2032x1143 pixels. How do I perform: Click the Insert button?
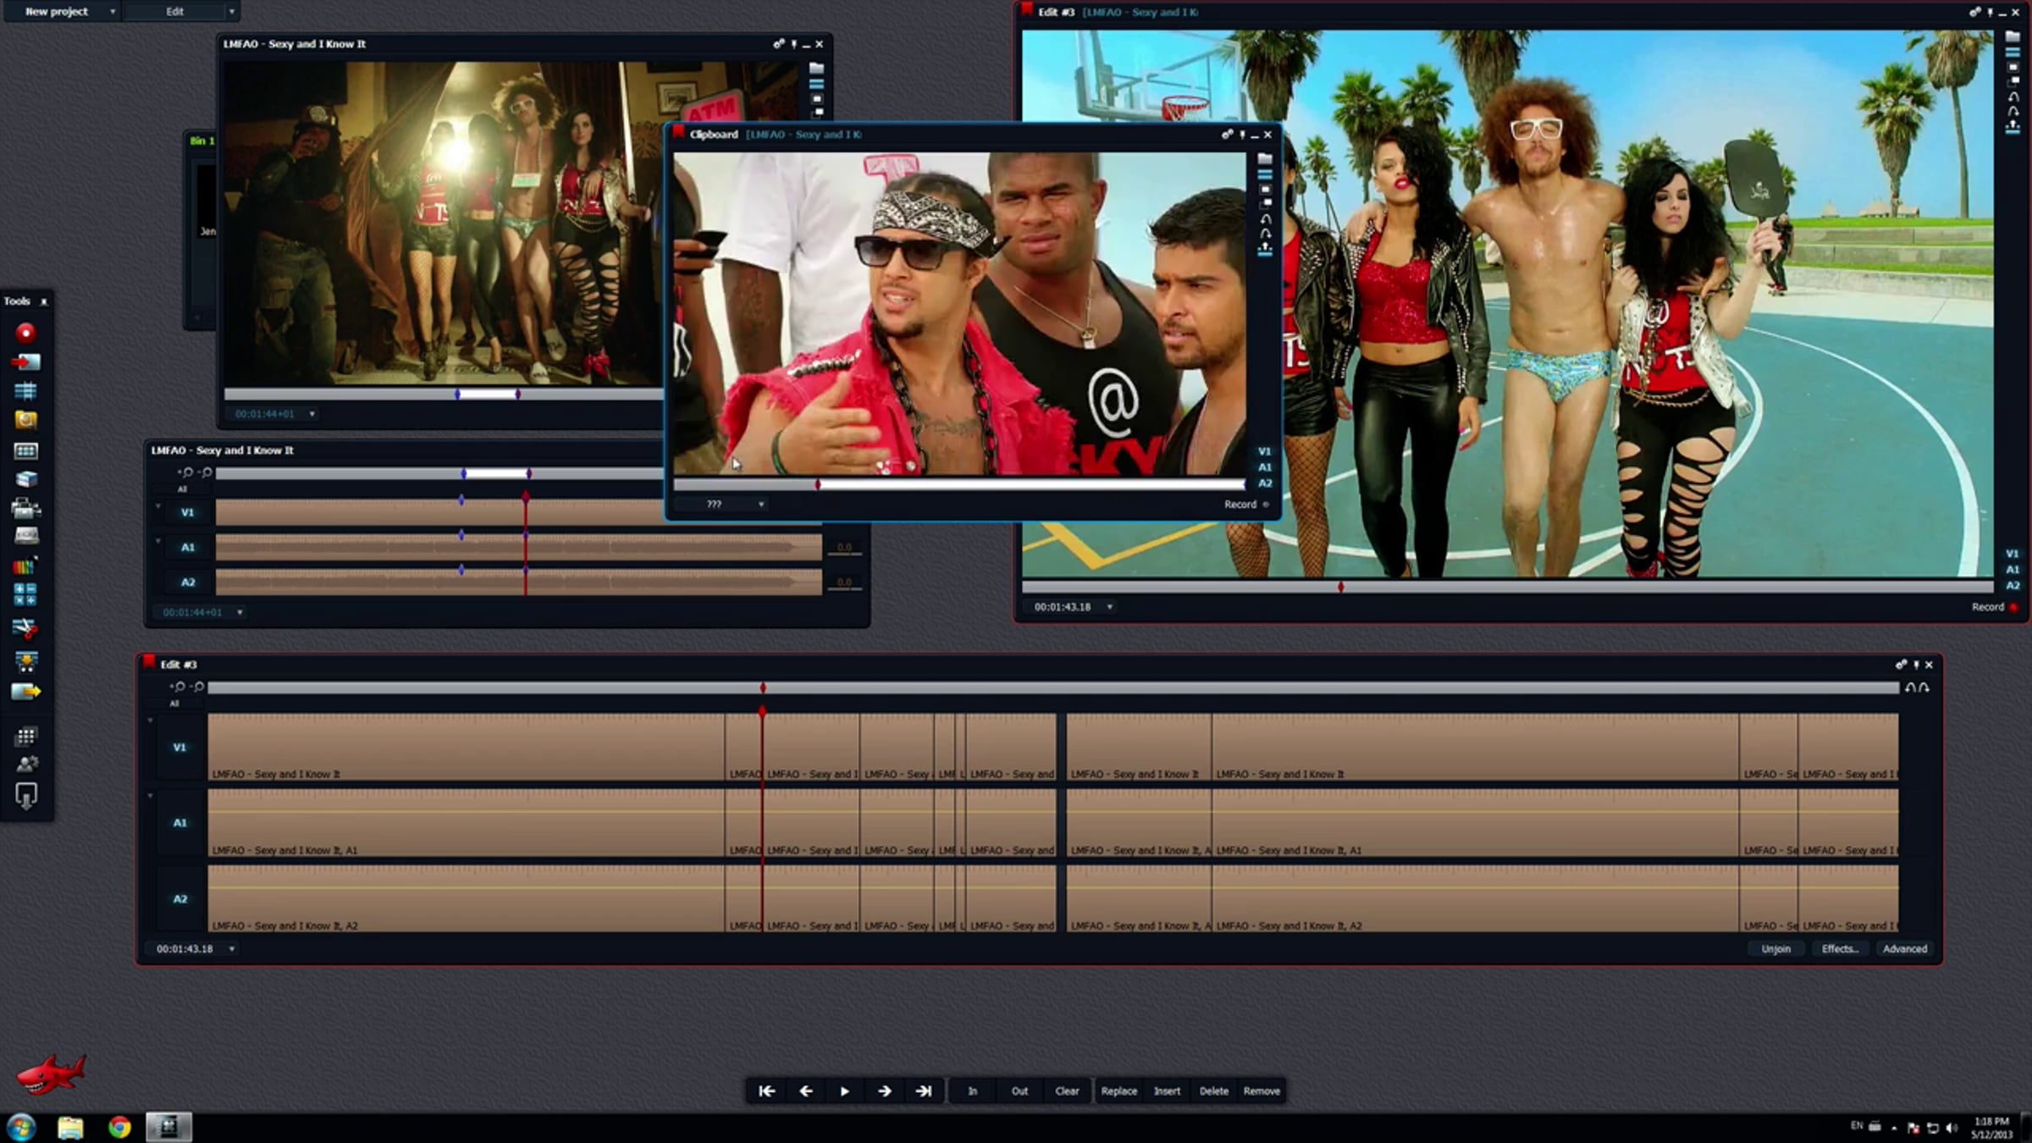[x=1167, y=1091]
